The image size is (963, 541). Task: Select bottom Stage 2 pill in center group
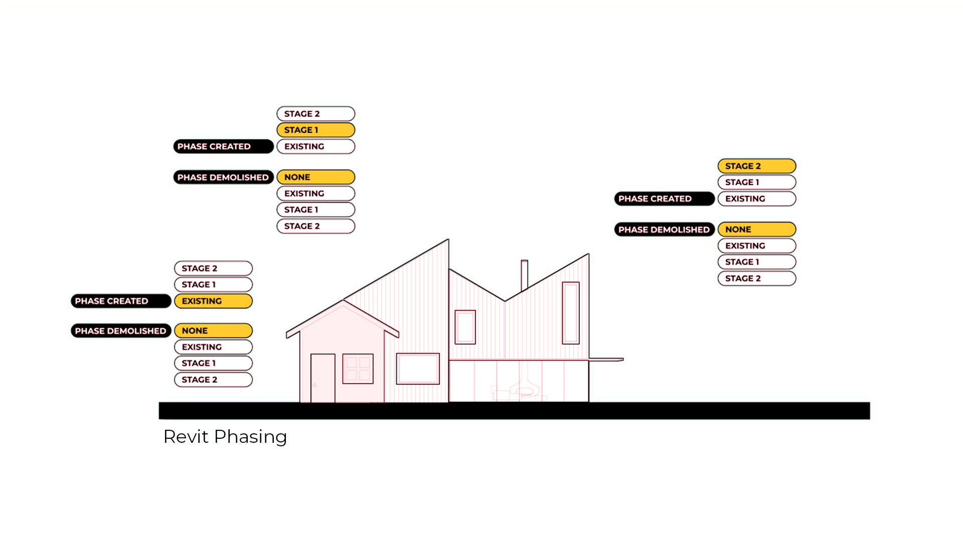[316, 226]
